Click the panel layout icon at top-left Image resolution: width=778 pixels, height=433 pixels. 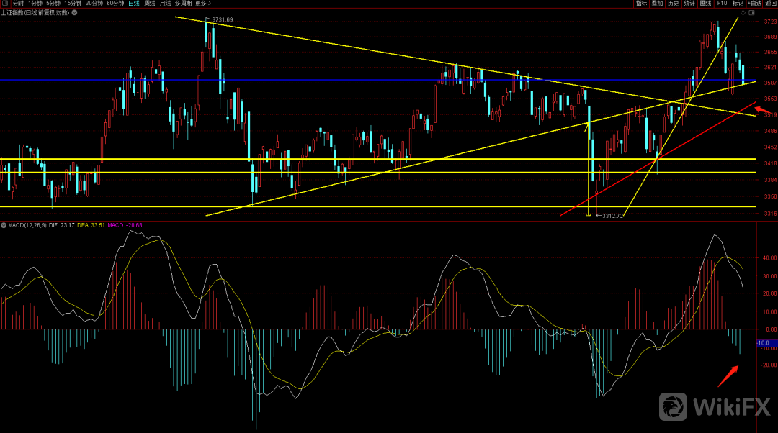pyautogui.click(x=5, y=4)
